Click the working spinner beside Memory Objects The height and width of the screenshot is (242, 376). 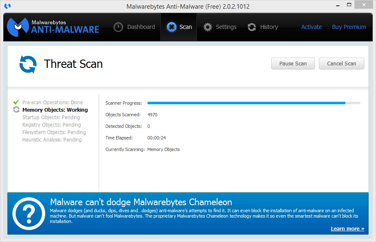pos(16,110)
